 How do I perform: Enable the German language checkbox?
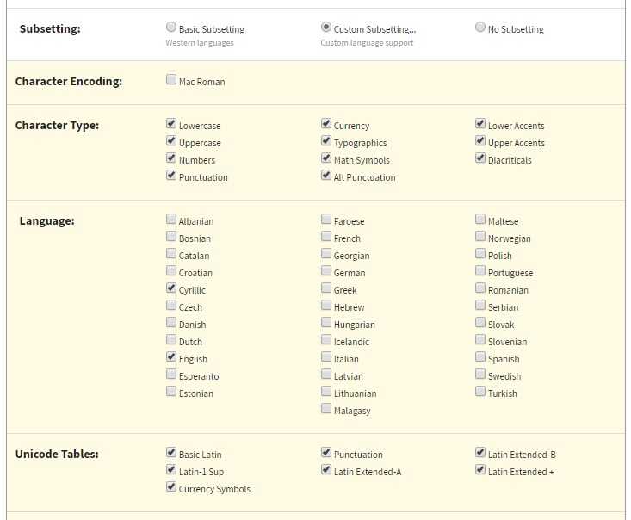326,270
